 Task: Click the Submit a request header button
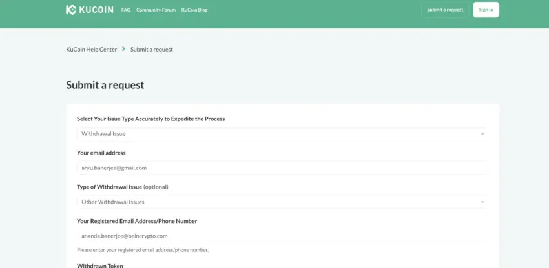pos(445,10)
